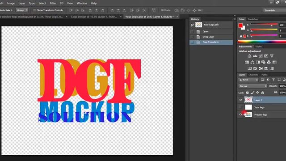Filter layers by adjustment layers icon
Viewport: 286px width, 161px height.
pyautogui.click(x=268, y=80)
